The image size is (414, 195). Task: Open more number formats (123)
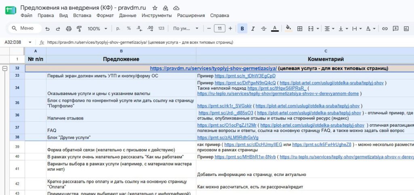(161, 28)
